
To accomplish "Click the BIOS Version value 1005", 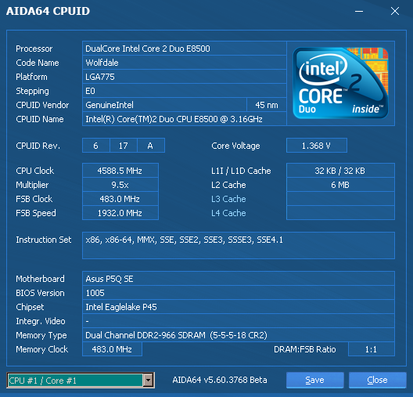I will pyautogui.click(x=239, y=293).
